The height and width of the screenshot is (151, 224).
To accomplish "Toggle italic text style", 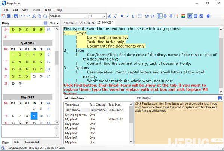I will (128, 16).
